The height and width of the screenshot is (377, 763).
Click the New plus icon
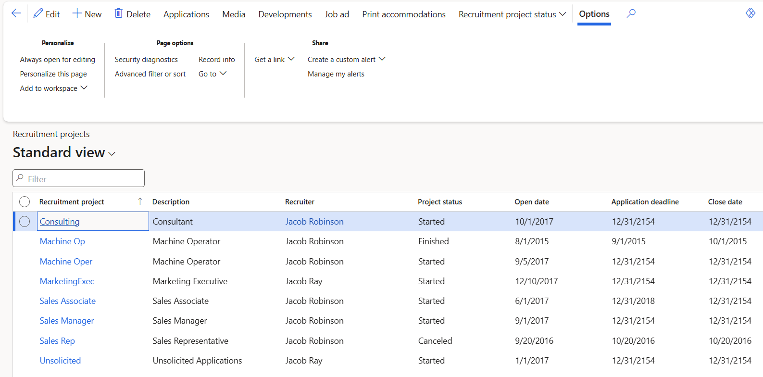pyautogui.click(x=77, y=13)
